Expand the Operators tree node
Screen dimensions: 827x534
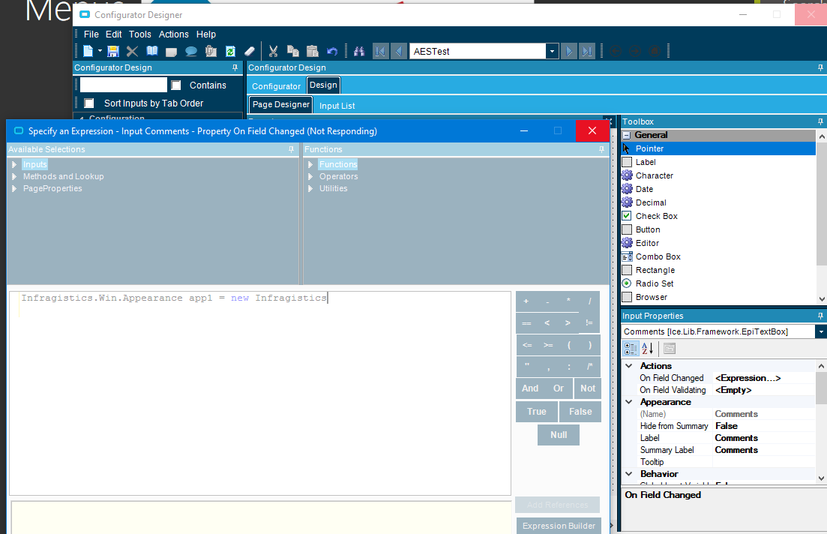coord(310,176)
